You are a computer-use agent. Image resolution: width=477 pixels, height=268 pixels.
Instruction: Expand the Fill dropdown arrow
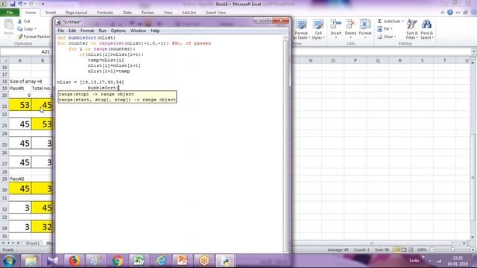pos(391,29)
